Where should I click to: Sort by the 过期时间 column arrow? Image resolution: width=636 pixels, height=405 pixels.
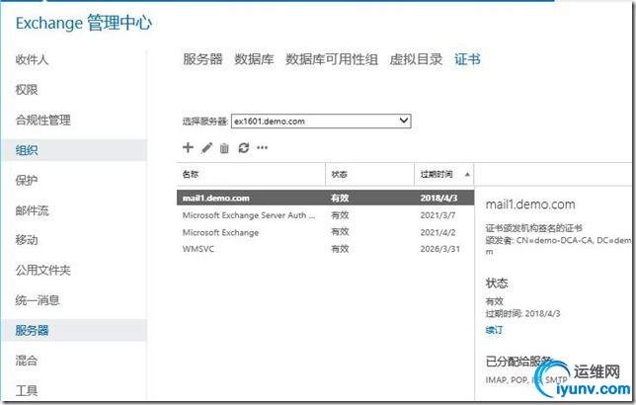(x=466, y=174)
